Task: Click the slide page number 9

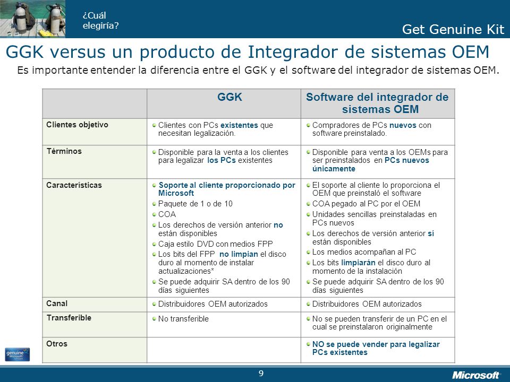Action: click(x=261, y=374)
